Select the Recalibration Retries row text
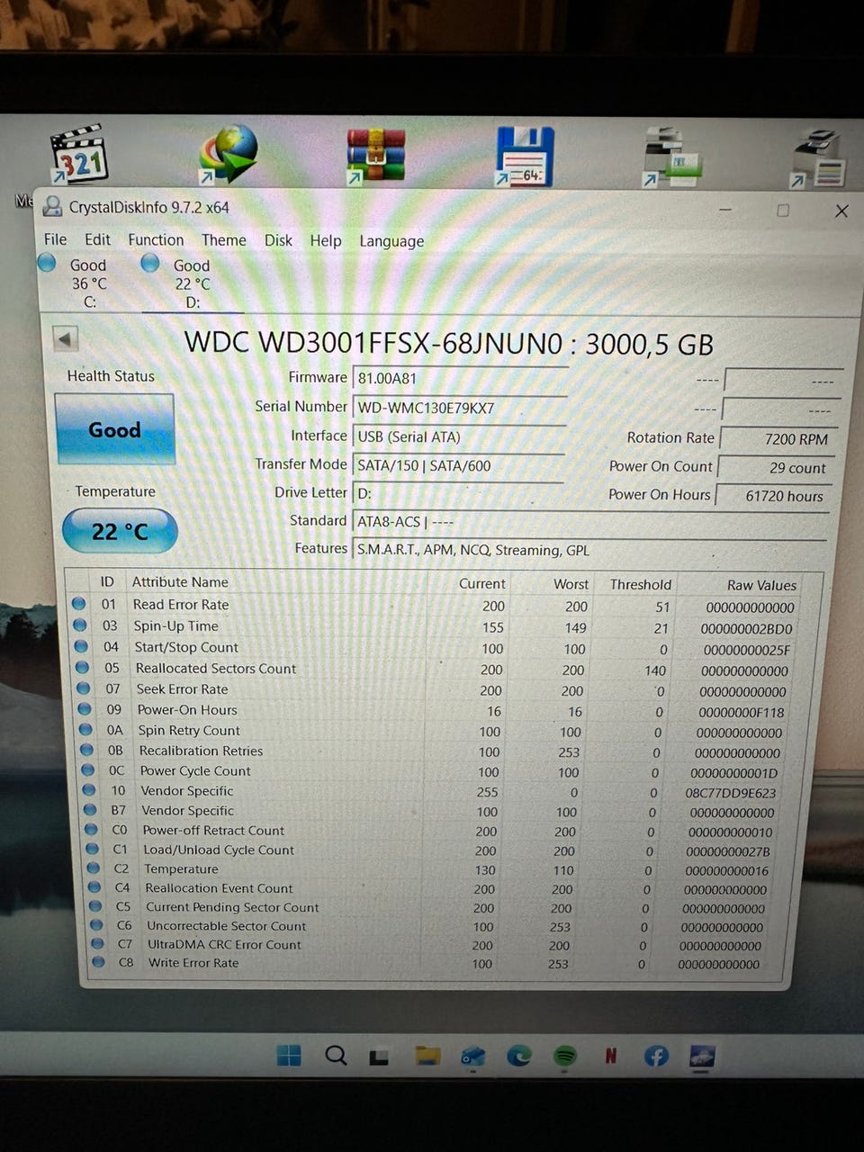 [201, 751]
